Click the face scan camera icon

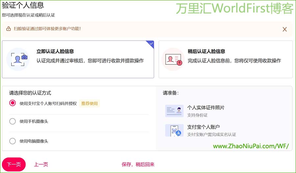click(x=18, y=59)
